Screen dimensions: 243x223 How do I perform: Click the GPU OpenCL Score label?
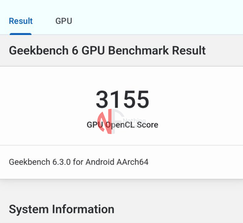tap(122, 125)
